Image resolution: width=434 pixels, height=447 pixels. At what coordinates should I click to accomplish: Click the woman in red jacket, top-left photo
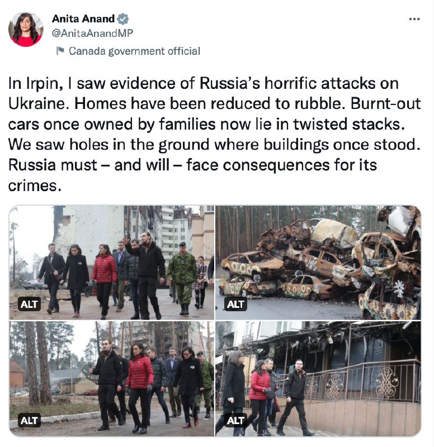coord(104,281)
